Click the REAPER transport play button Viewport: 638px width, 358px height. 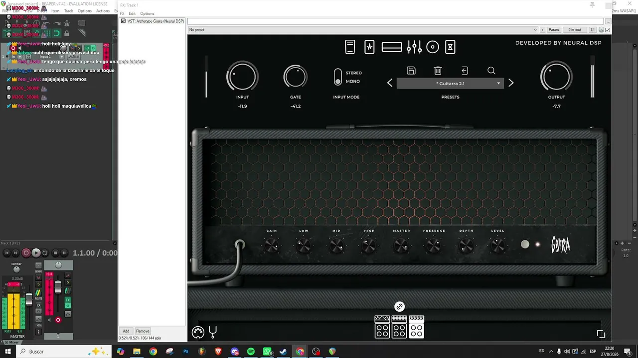click(x=36, y=253)
